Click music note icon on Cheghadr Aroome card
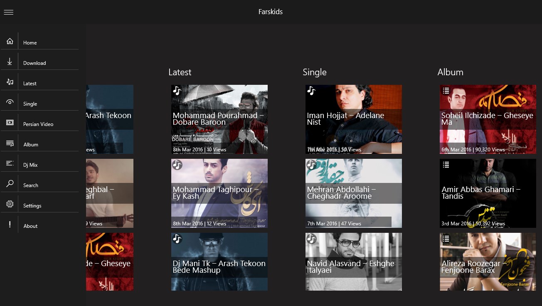This screenshot has width=542, height=306. click(311, 165)
